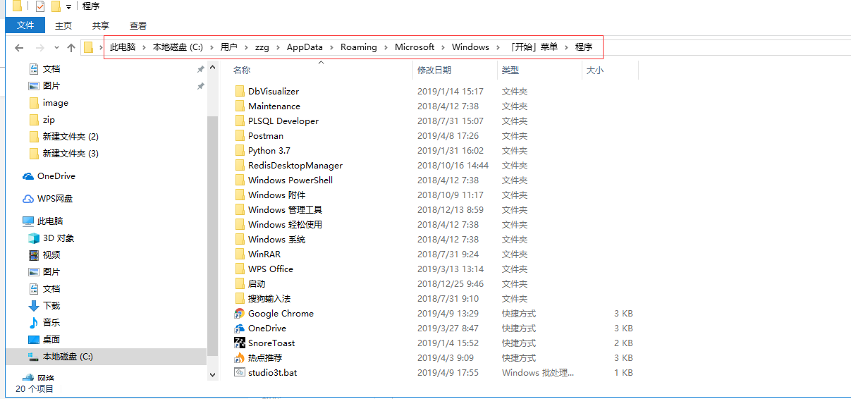Screen dimensions: 851x399
Task: Select the 搜狗输入法 folder name
Action: point(269,299)
